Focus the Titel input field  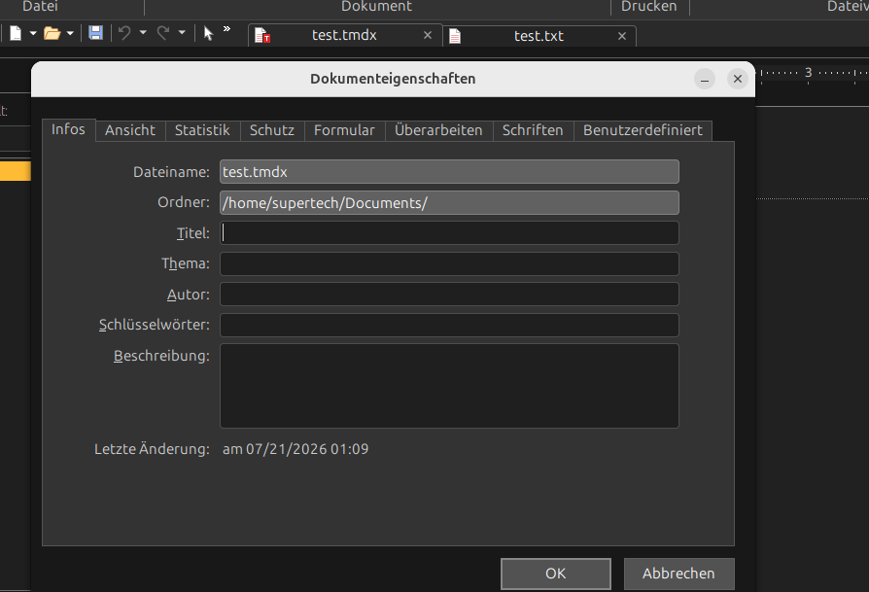click(449, 232)
